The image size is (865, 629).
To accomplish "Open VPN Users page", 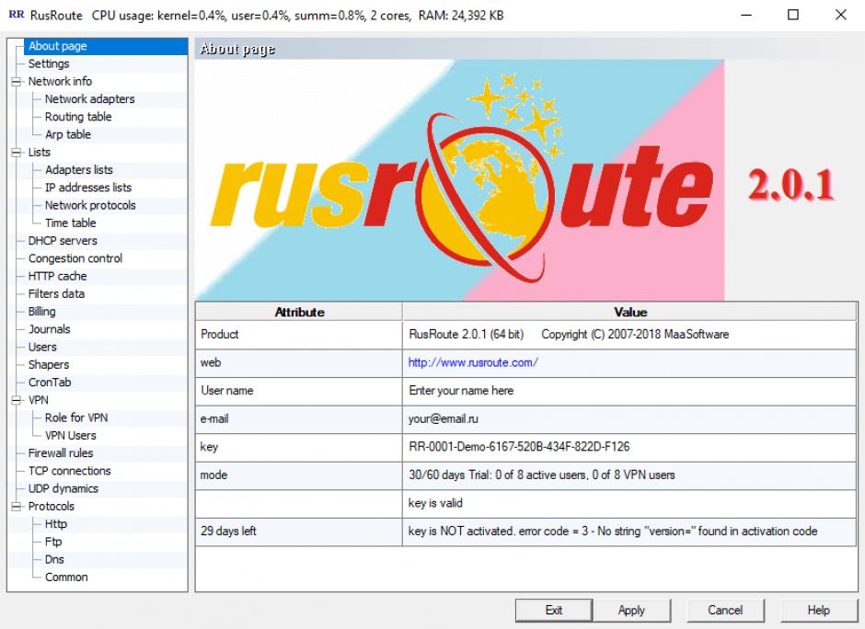I will pos(70,436).
